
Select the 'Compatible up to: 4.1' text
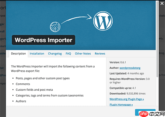123,88
